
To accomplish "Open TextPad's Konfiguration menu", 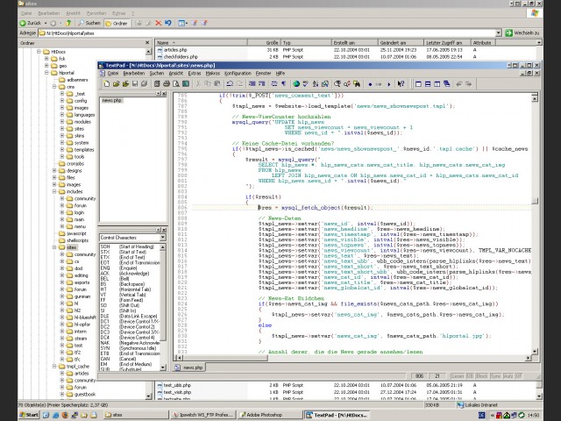I will pyautogui.click(x=238, y=73).
